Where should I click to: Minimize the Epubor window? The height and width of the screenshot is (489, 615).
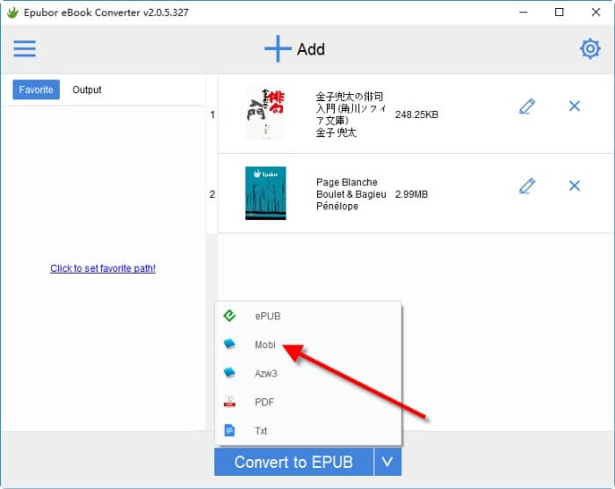point(524,12)
